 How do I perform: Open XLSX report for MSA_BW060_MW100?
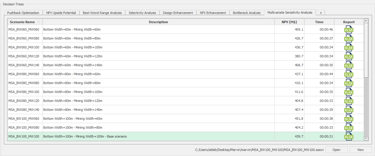coord(348,48)
